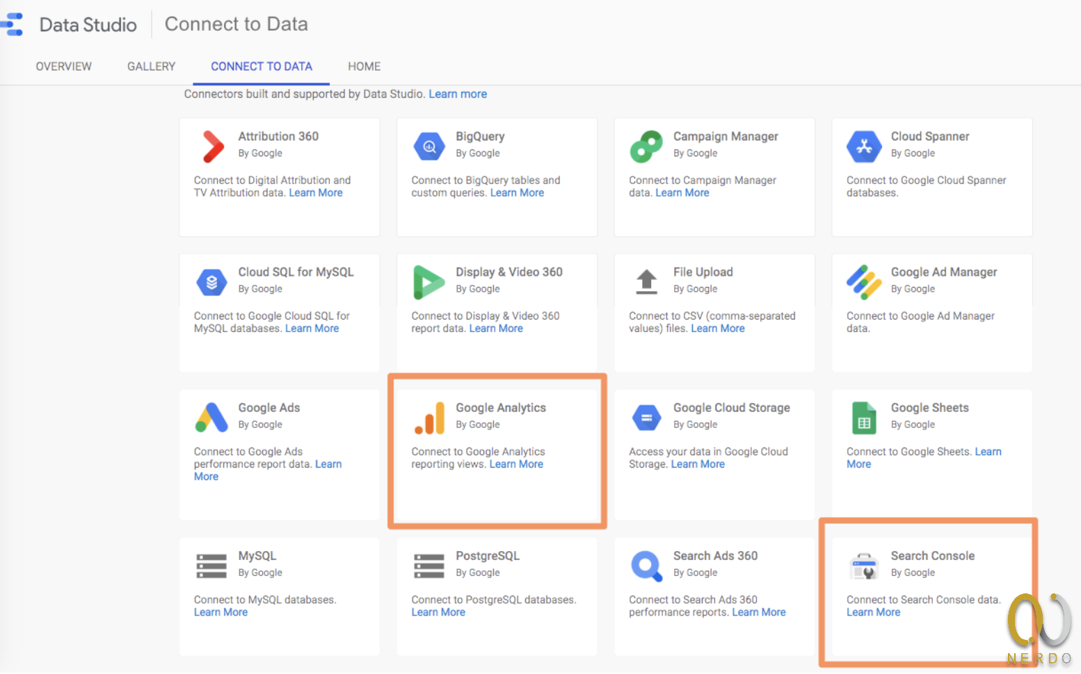Click the Campaign Manager green icon
Viewport: 1081px width, 674px height.
point(646,147)
